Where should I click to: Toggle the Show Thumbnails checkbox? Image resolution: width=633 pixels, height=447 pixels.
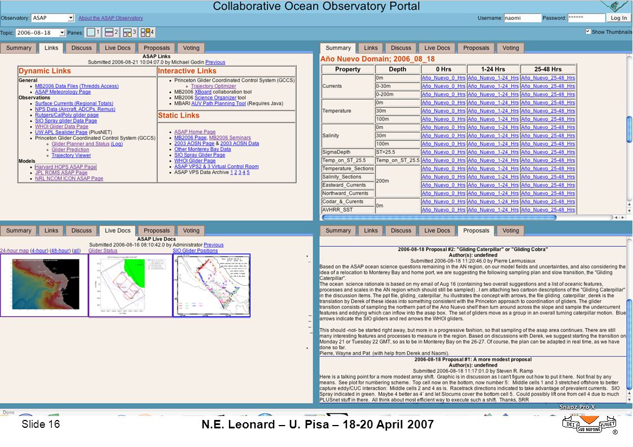click(588, 32)
